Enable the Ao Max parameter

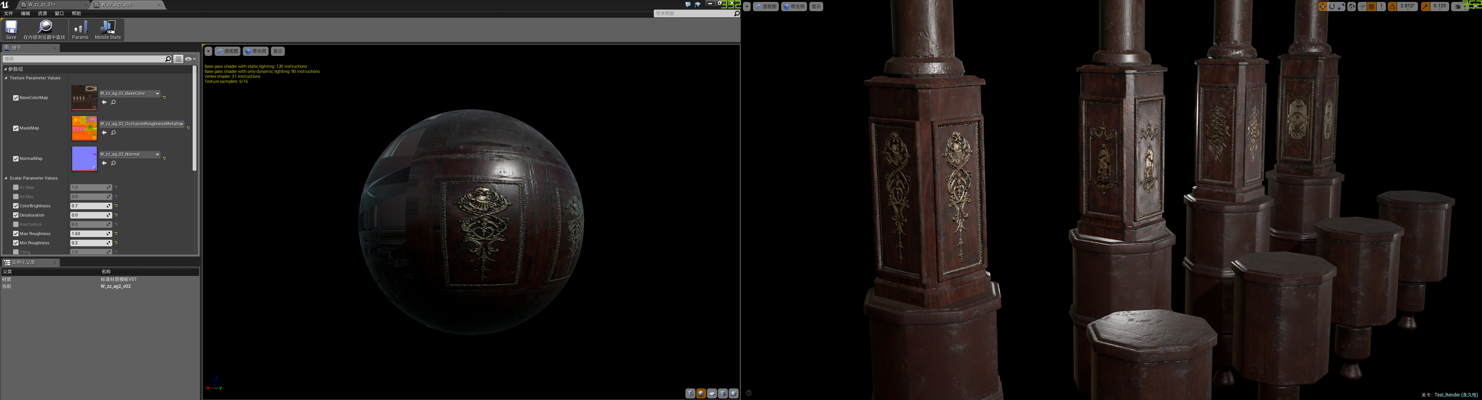(x=15, y=187)
